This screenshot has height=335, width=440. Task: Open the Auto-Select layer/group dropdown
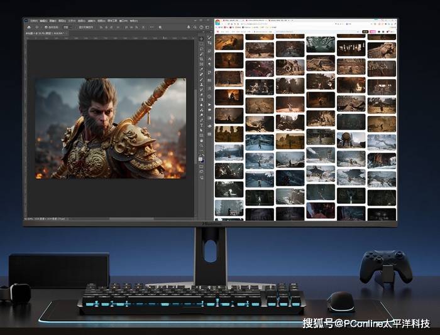pyautogui.click(x=65, y=27)
